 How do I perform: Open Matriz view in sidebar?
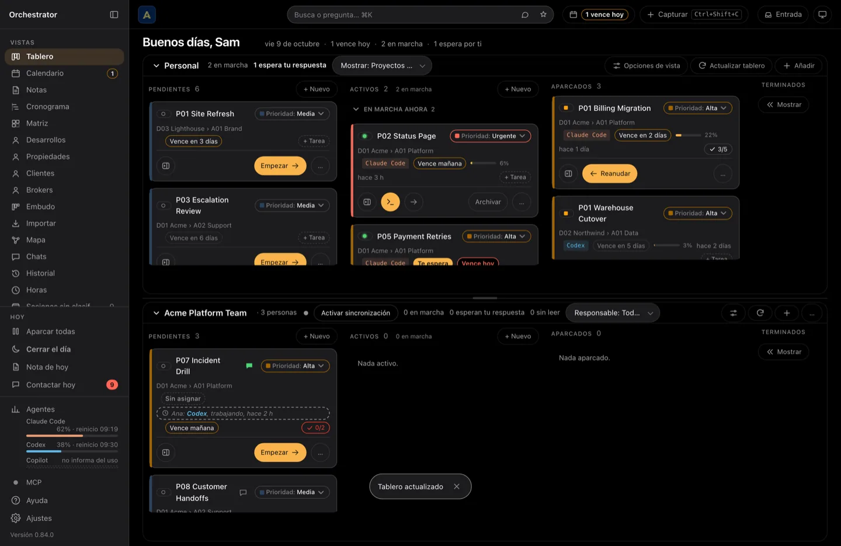64,123
